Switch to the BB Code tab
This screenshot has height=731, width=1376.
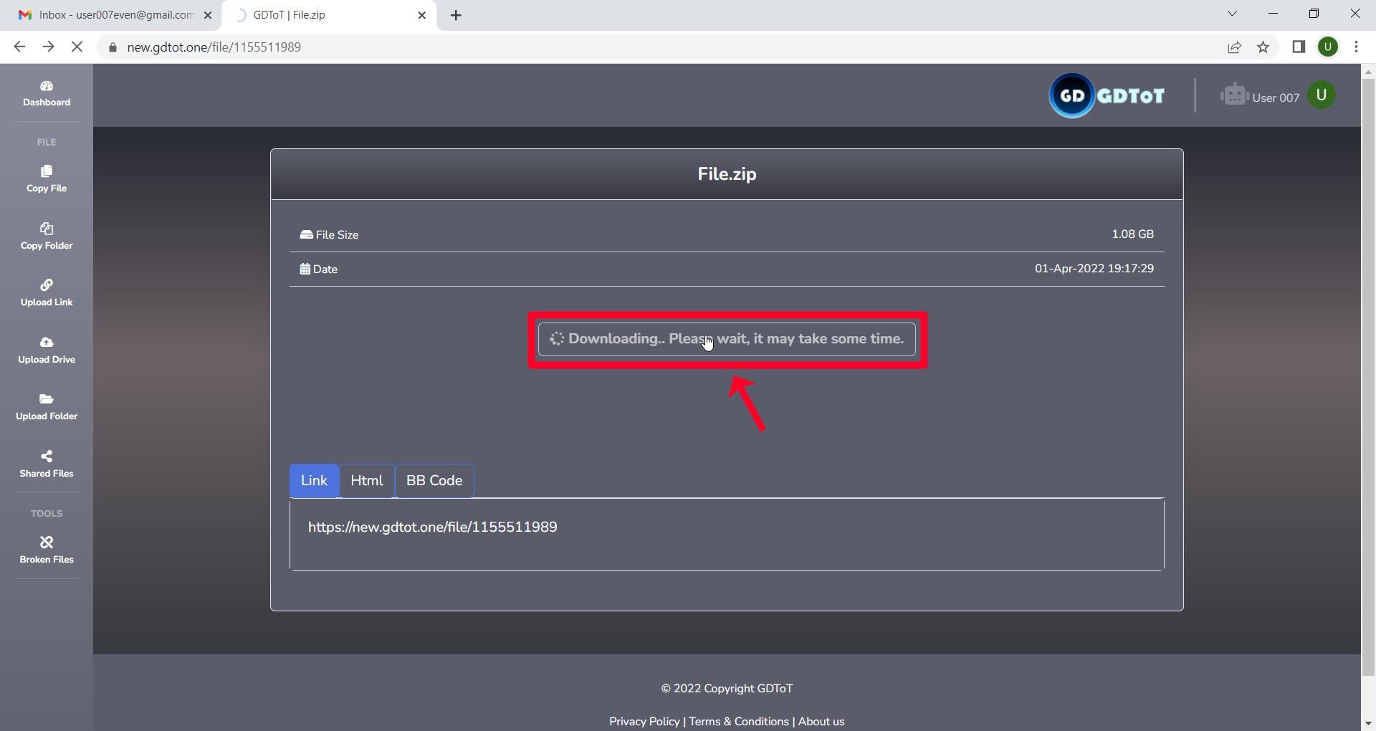(434, 481)
